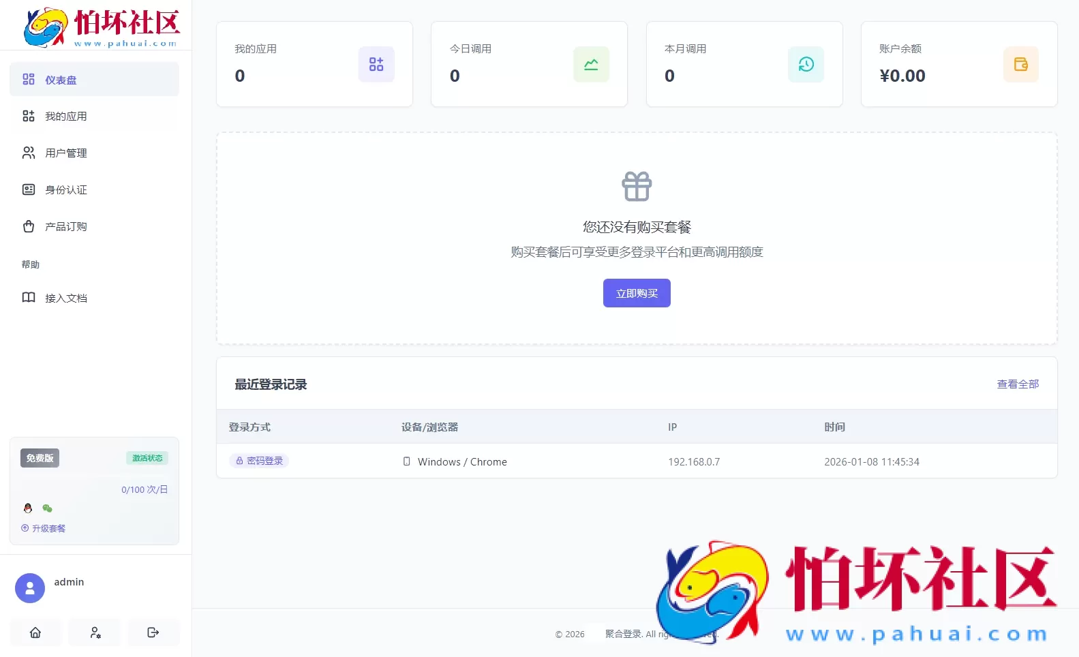Open the 仪表盘 dashboard menu item
The width and height of the screenshot is (1079, 657).
point(94,80)
